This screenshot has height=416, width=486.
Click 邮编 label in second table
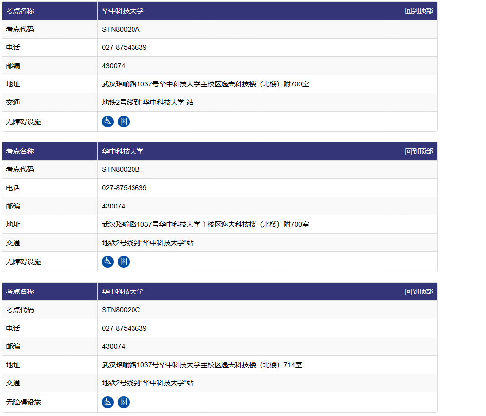click(x=13, y=206)
